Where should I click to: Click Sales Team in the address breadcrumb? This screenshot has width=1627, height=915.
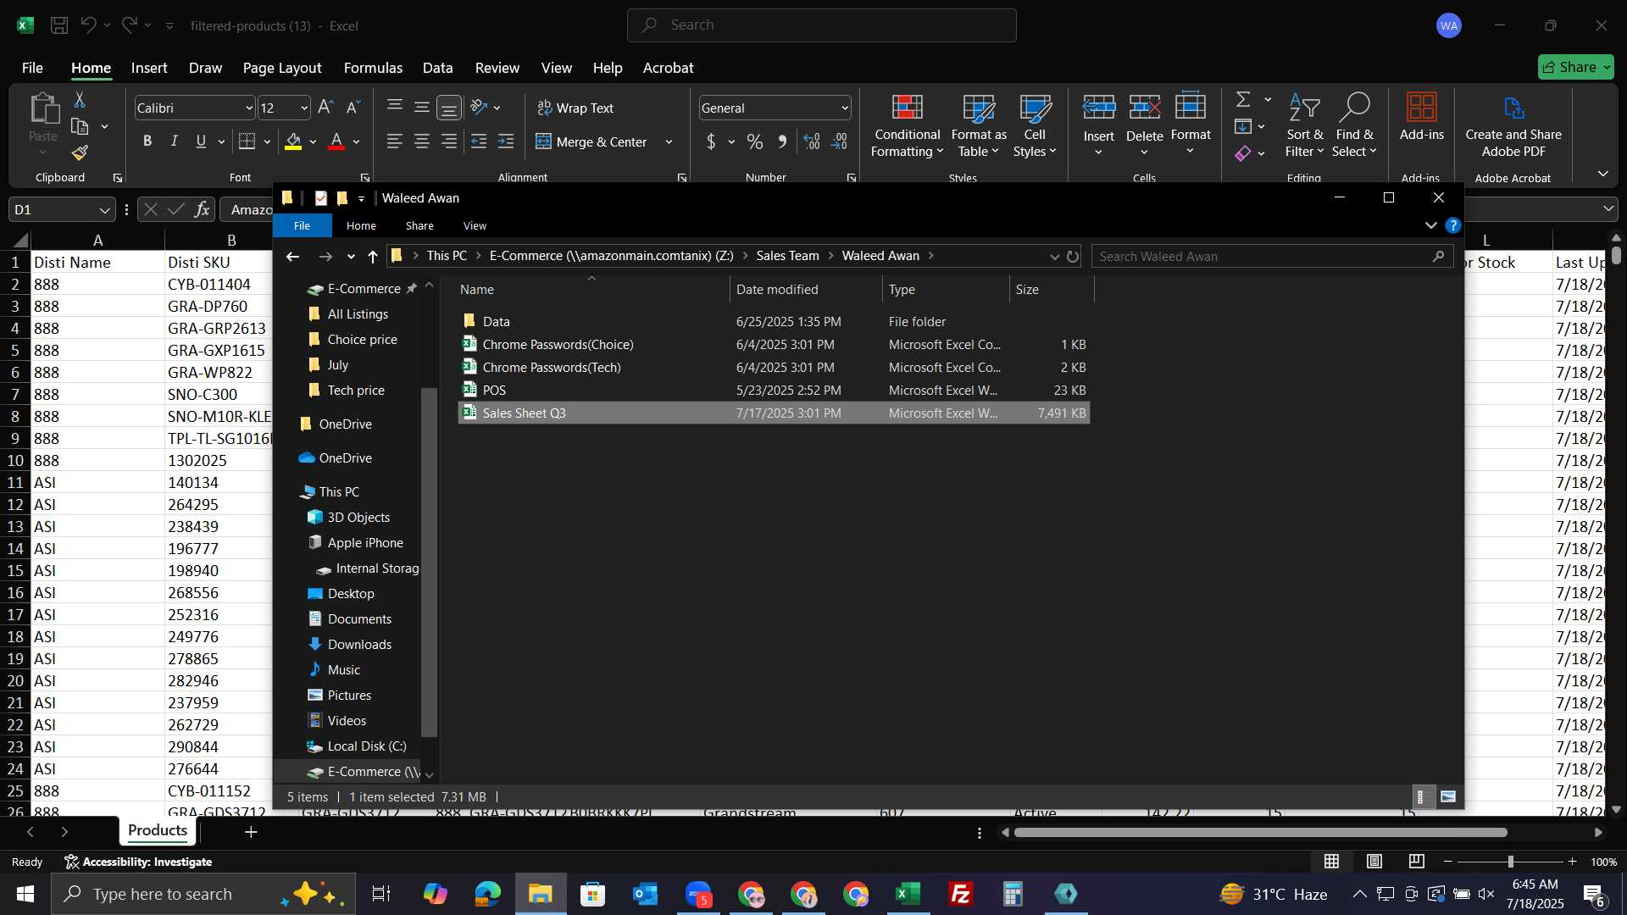788,256
